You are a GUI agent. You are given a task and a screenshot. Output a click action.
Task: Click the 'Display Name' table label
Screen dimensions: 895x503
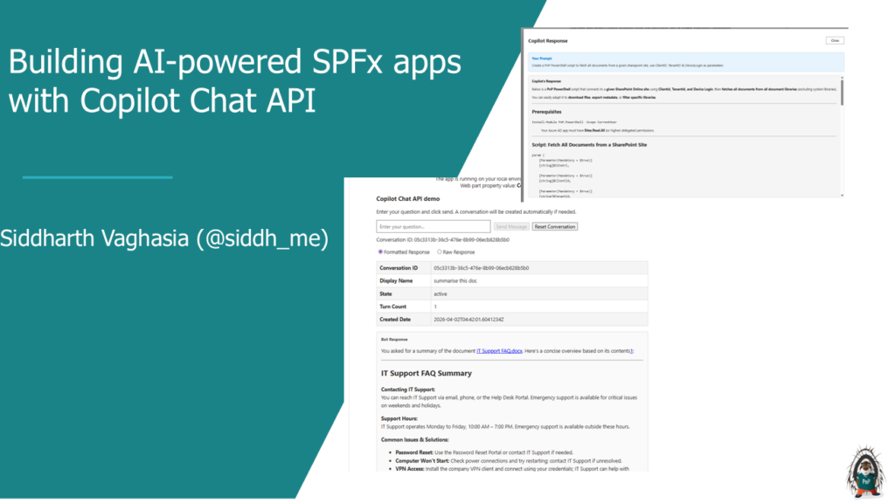[x=396, y=280]
